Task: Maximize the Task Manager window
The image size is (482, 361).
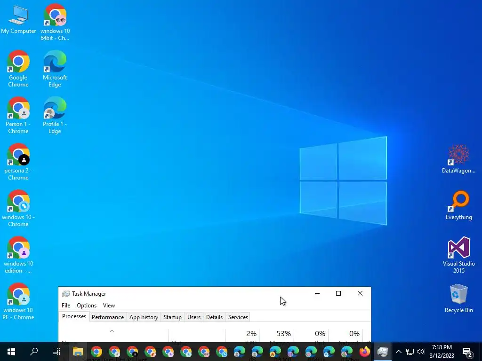Action: coord(338,293)
